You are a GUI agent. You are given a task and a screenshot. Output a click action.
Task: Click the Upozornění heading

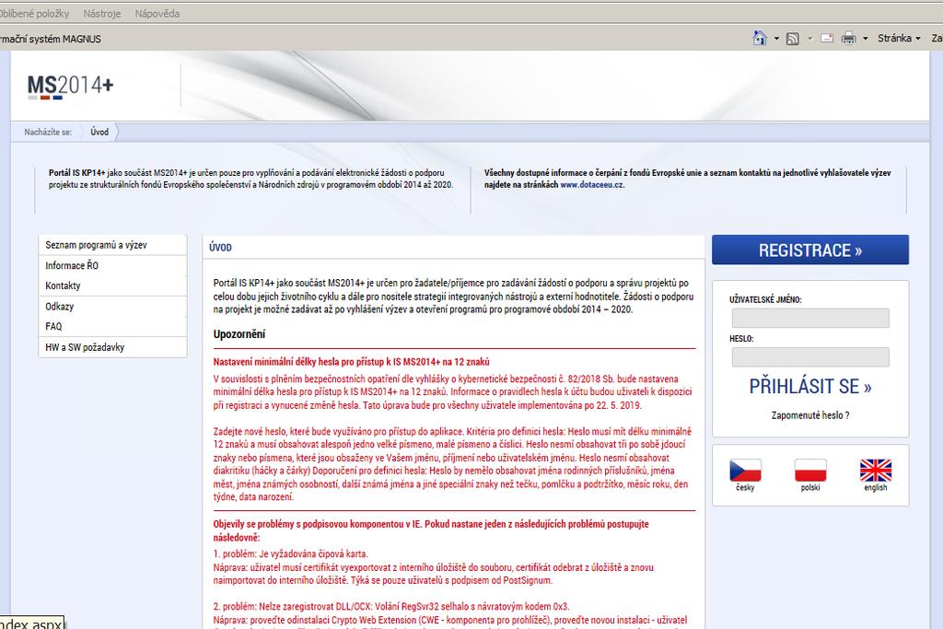[x=239, y=334]
